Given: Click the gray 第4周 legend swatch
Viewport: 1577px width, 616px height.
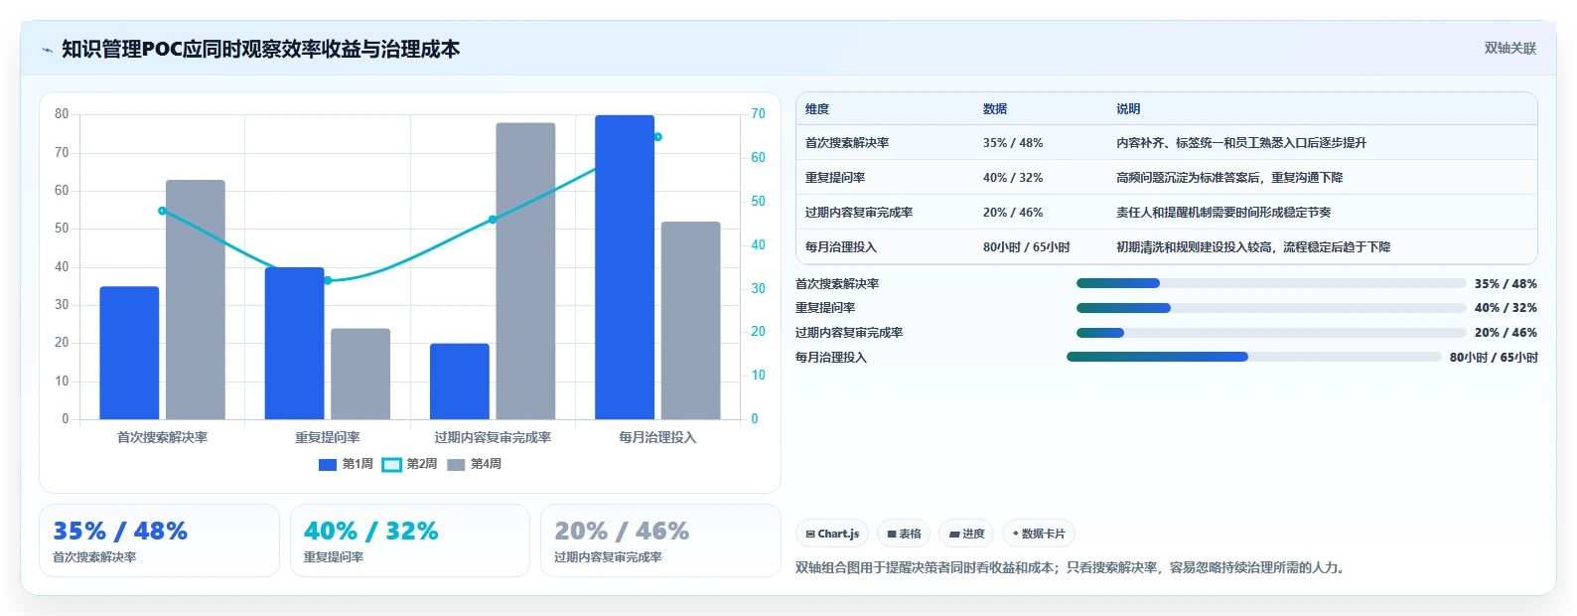Looking at the screenshot, I should coord(456,464).
